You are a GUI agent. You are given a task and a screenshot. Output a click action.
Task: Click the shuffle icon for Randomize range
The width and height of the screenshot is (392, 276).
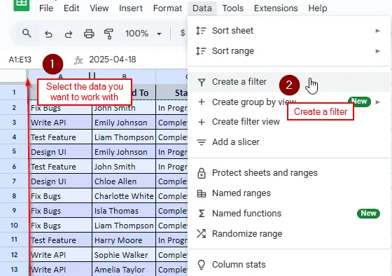pyautogui.click(x=202, y=234)
